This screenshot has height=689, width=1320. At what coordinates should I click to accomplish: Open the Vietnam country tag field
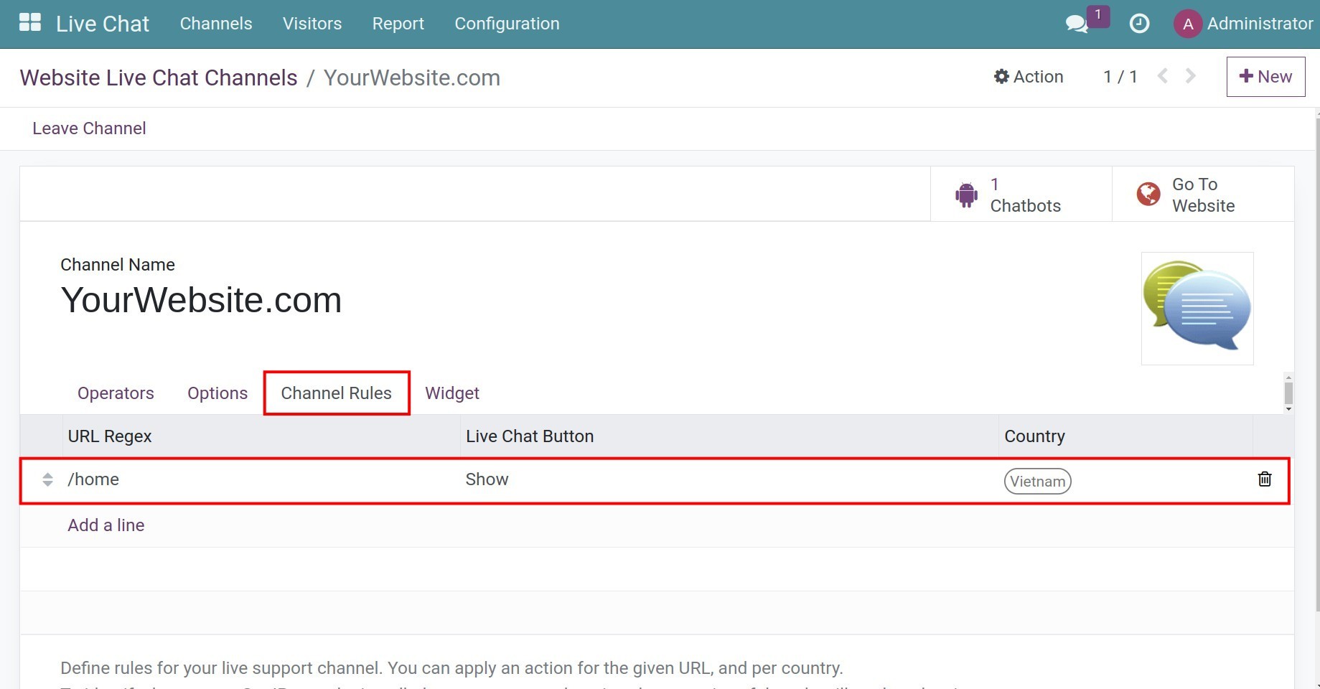point(1037,481)
